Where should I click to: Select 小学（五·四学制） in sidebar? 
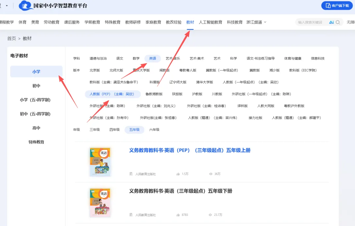pyautogui.click(x=35, y=100)
